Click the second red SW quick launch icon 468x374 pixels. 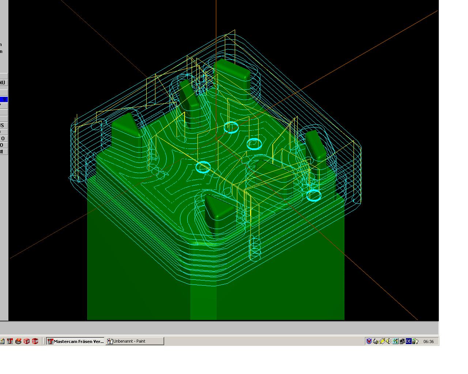click(35, 341)
